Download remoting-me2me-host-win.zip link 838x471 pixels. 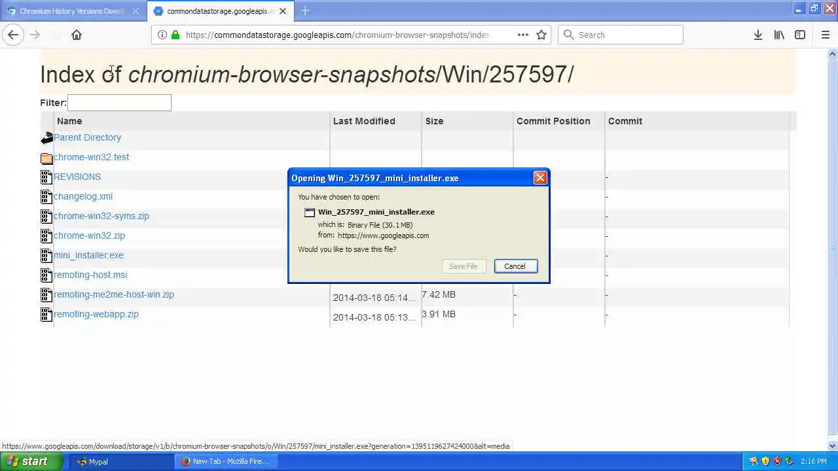point(114,294)
